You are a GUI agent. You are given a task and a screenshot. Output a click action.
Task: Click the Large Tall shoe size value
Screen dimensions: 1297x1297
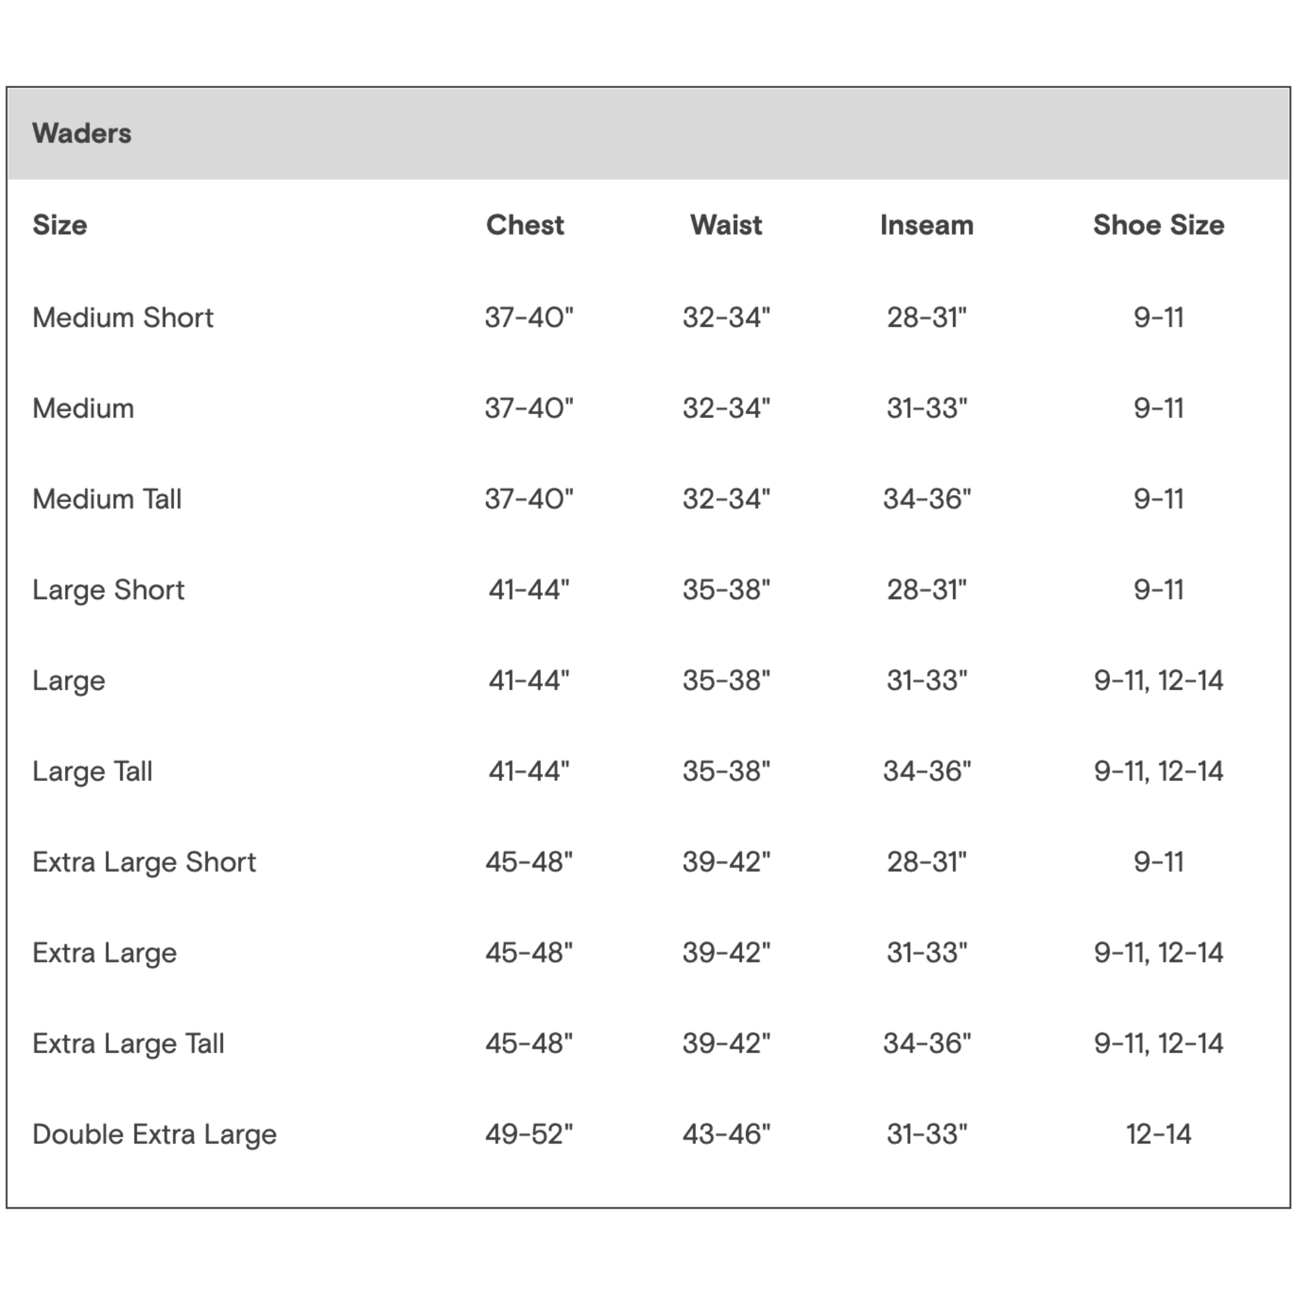coord(1158,771)
